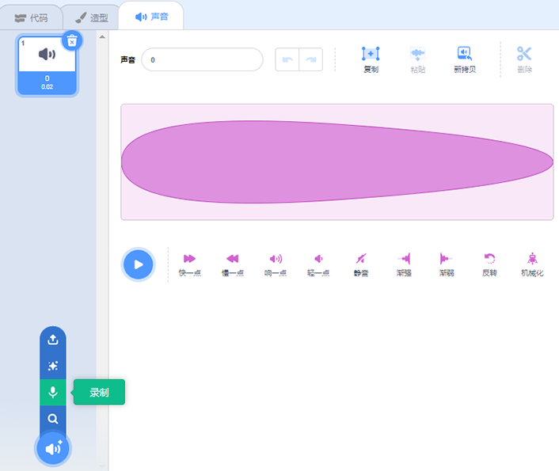This screenshot has width=559, height=471.
Task: Apply the 渐强 (fade in) effect
Action: point(404,259)
